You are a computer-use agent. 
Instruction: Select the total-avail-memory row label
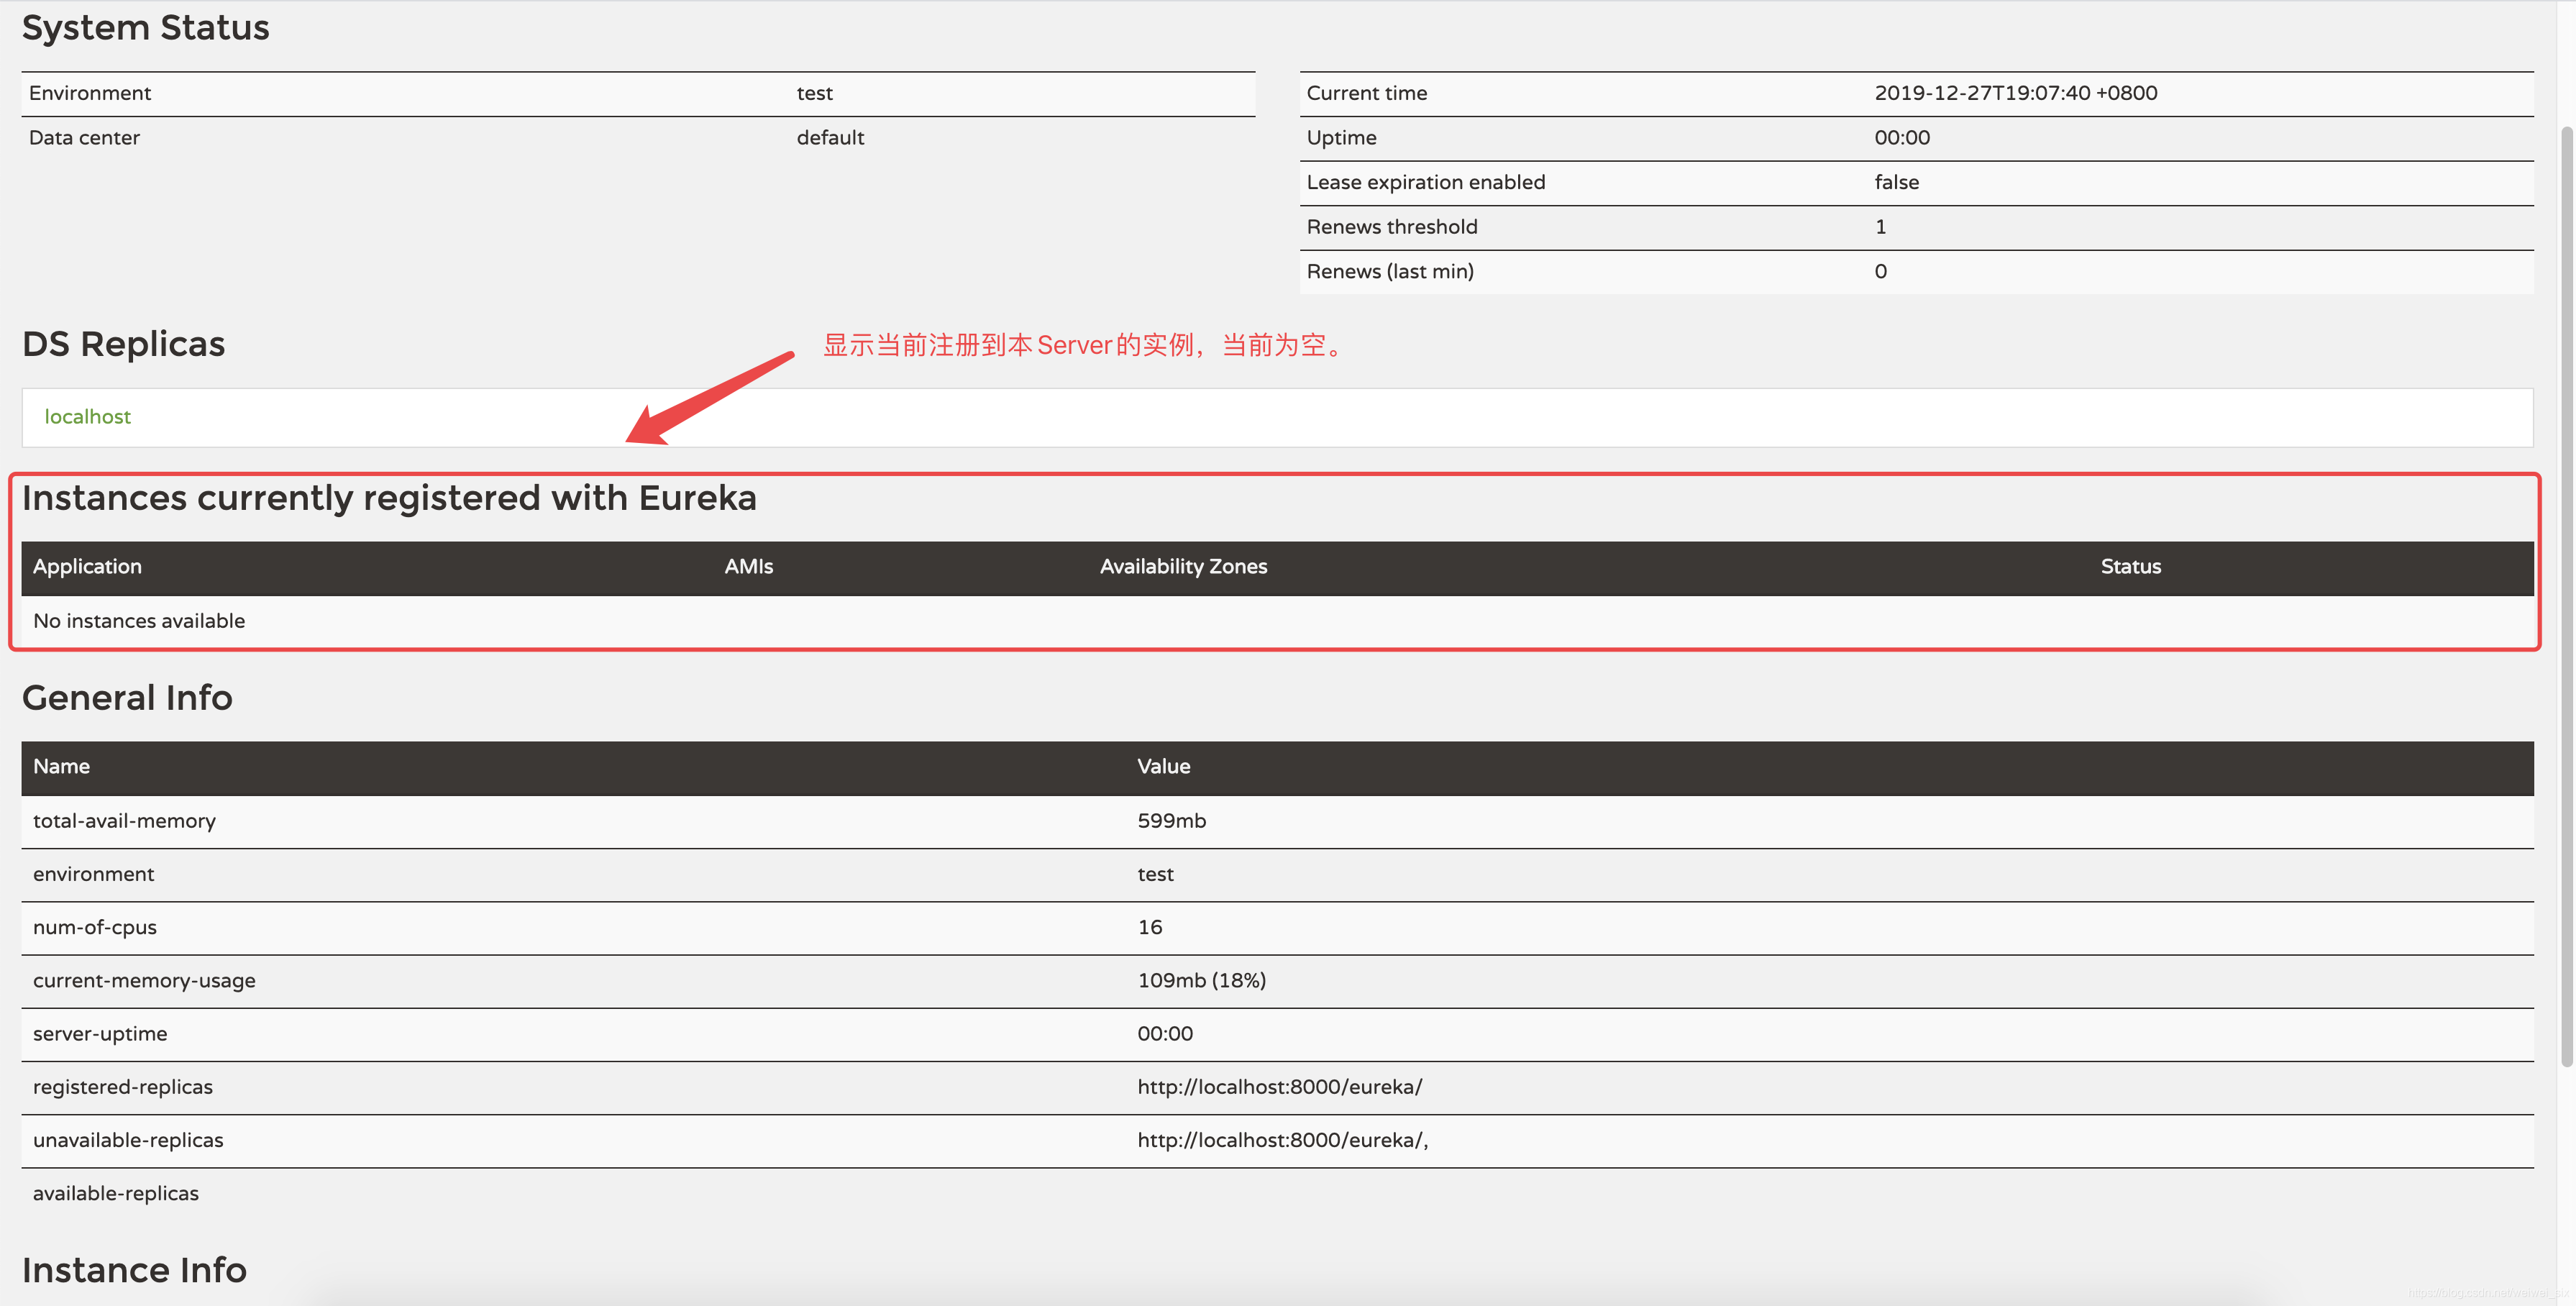124,821
